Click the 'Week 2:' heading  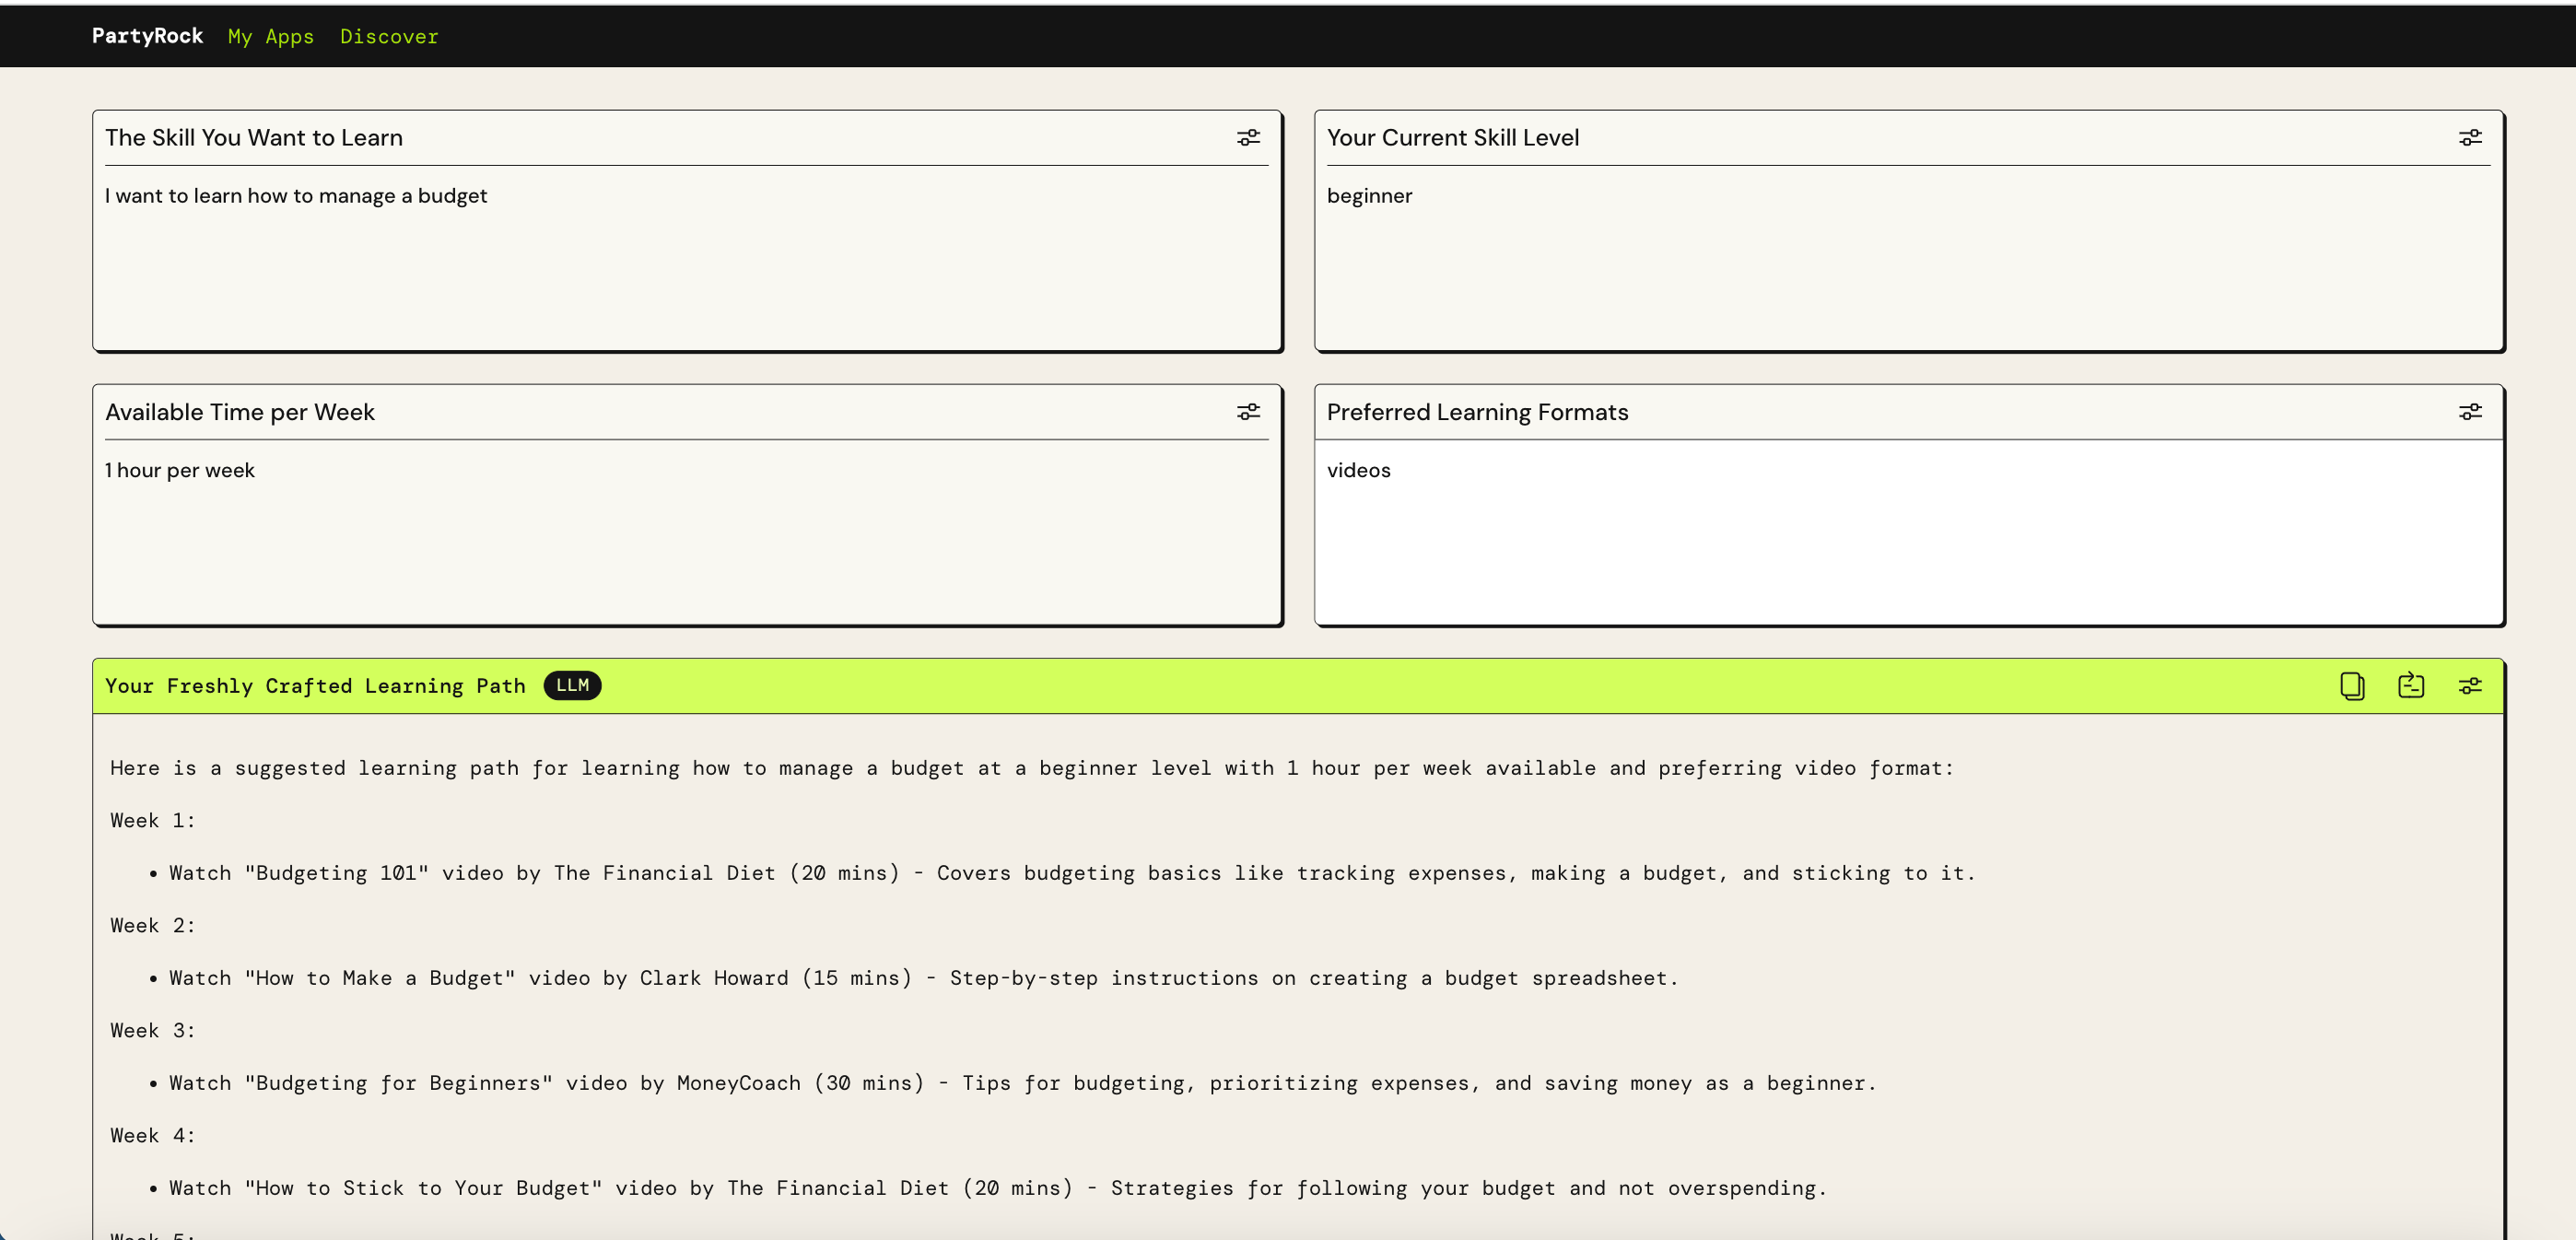[x=153, y=925]
